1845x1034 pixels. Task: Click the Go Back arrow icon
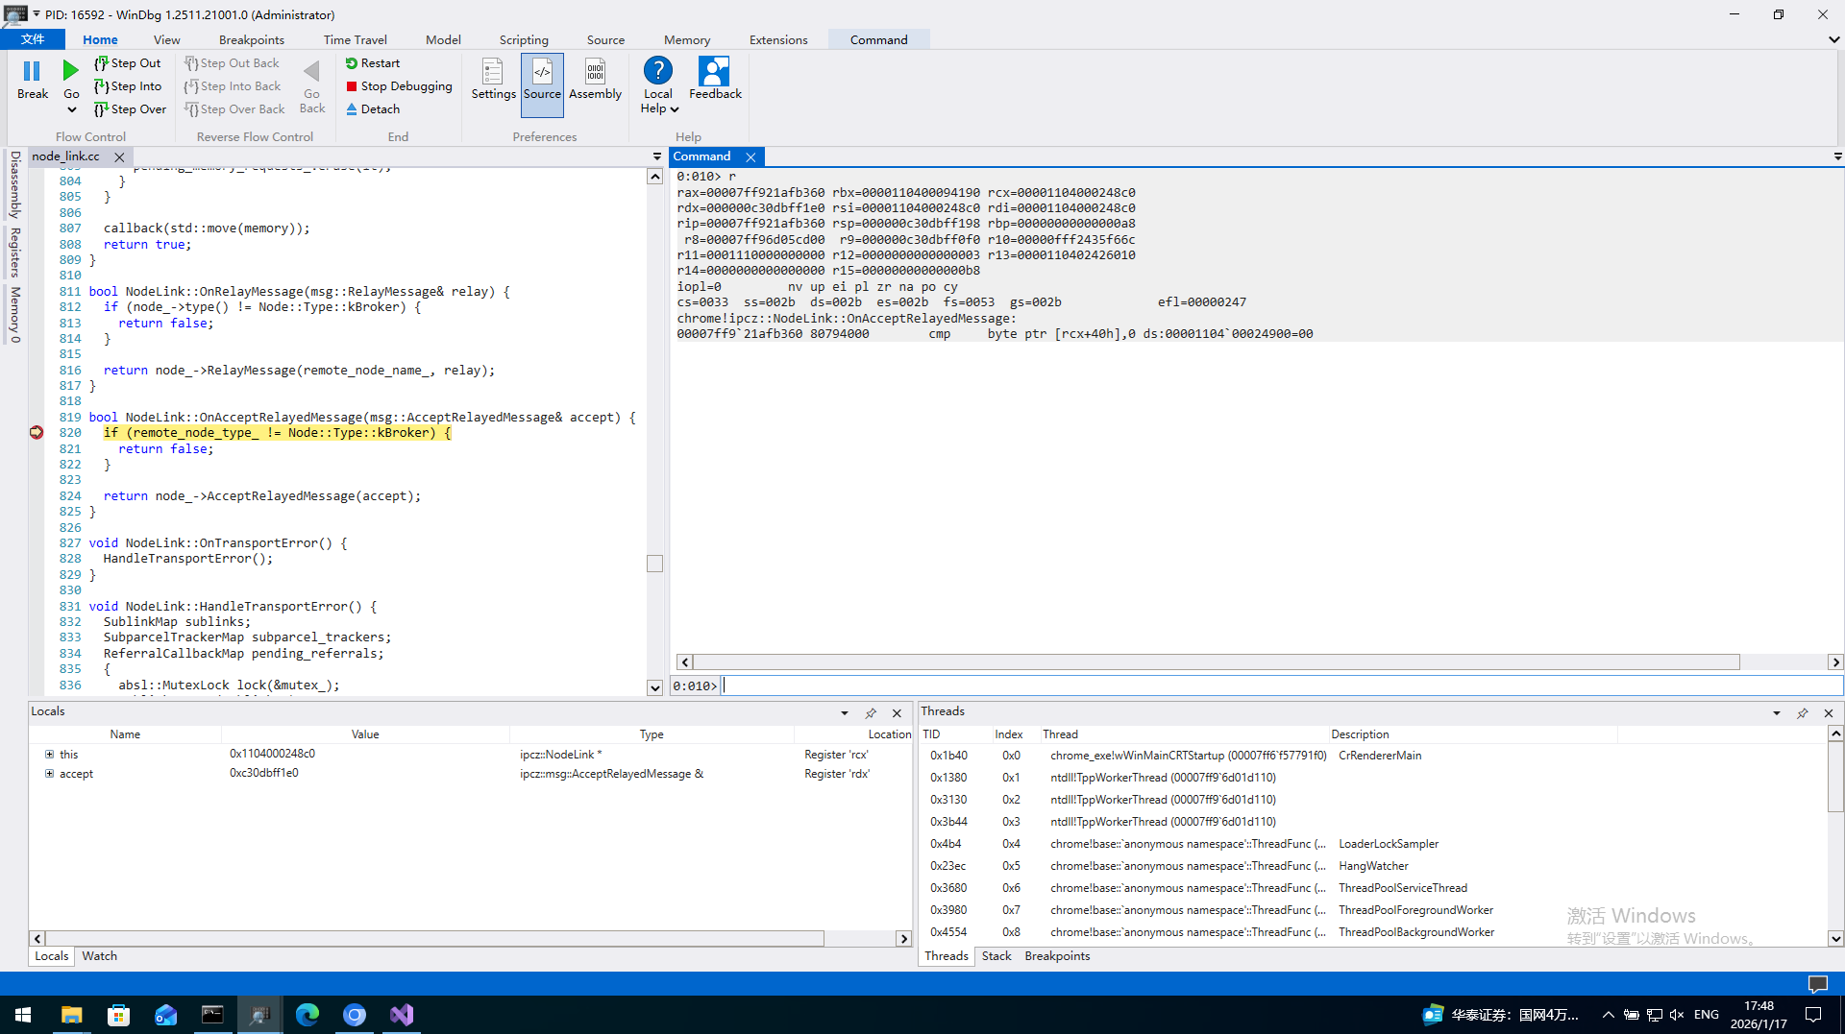pos(311,71)
